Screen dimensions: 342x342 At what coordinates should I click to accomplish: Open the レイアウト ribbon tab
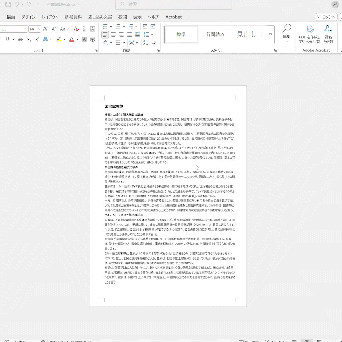point(50,17)
